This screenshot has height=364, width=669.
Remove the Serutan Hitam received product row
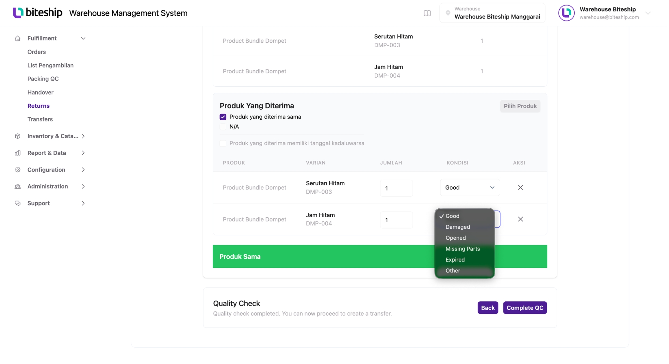click(x=520, y=188)
